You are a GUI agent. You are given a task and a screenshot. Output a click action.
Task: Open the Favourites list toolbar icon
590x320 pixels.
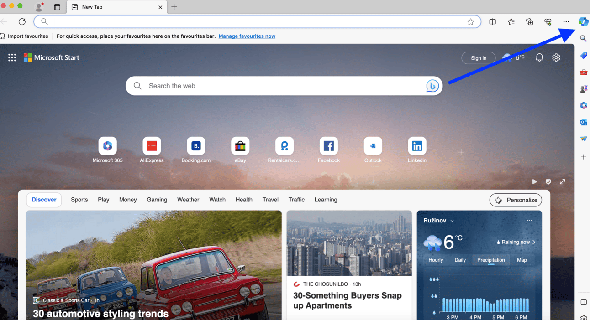[x=511, y=21]
